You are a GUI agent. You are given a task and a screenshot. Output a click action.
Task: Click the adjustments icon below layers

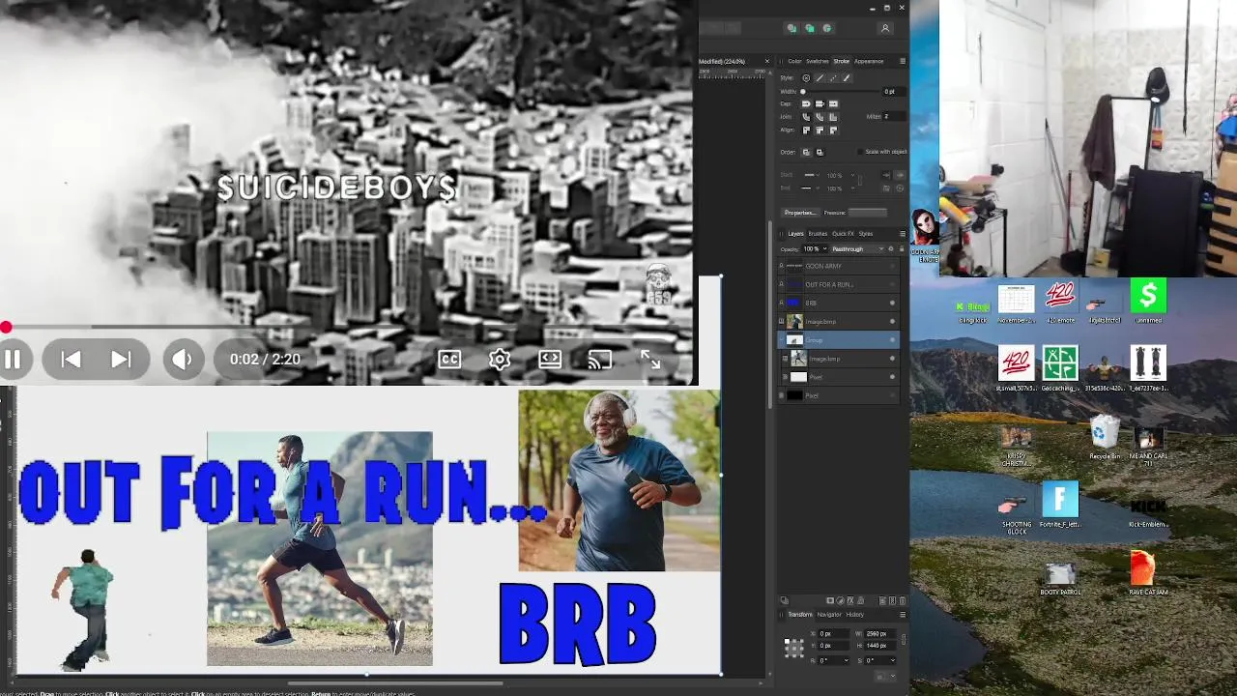[x=841, y=600]
